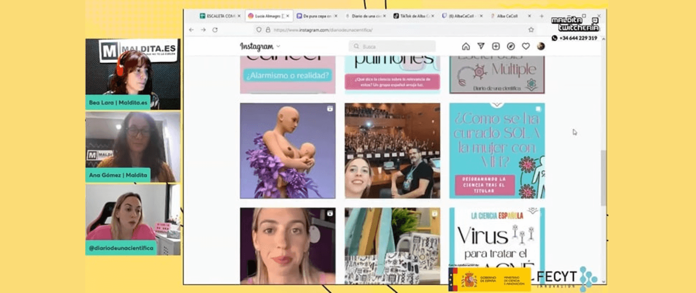Image resolution: width=696 pixels, height=293 pixels.
Task: Create new post plus icon
Action: (x=495, y=46)
